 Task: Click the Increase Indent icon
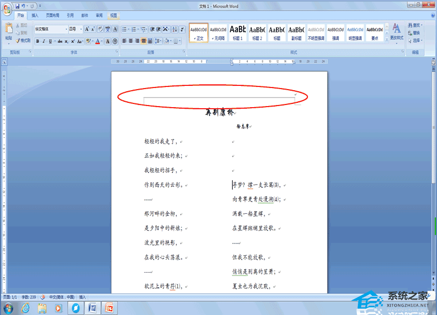point(158,29)
